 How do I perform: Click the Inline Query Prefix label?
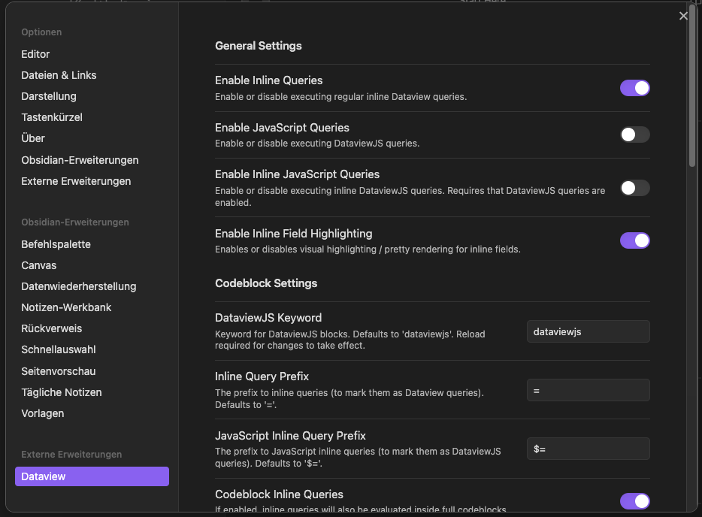pos(262,376)
